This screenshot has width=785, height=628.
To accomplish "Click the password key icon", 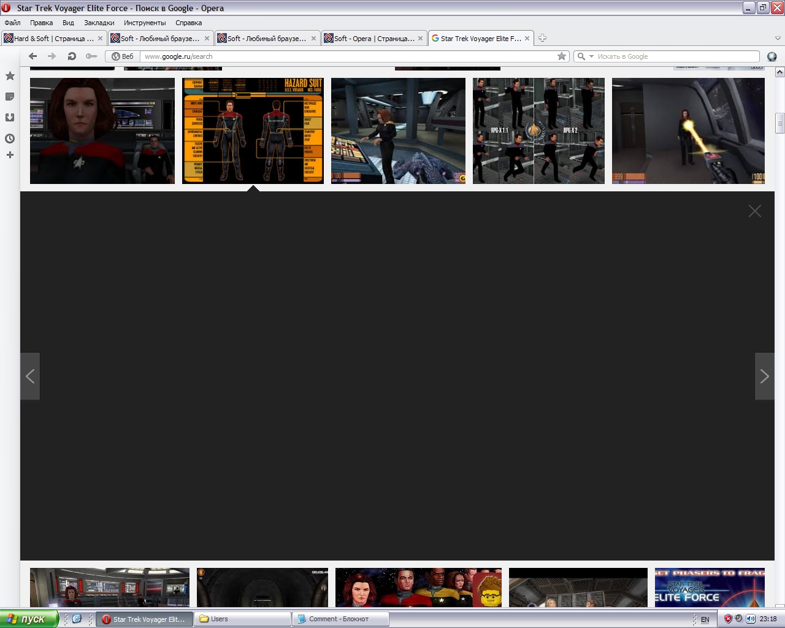I will 91,56.
